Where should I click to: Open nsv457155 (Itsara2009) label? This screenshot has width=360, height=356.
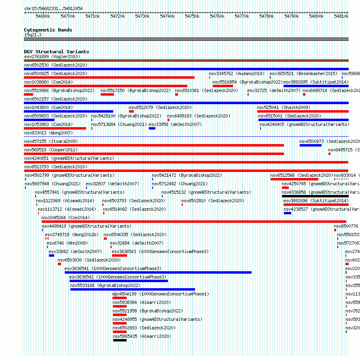tap(51, 141)
